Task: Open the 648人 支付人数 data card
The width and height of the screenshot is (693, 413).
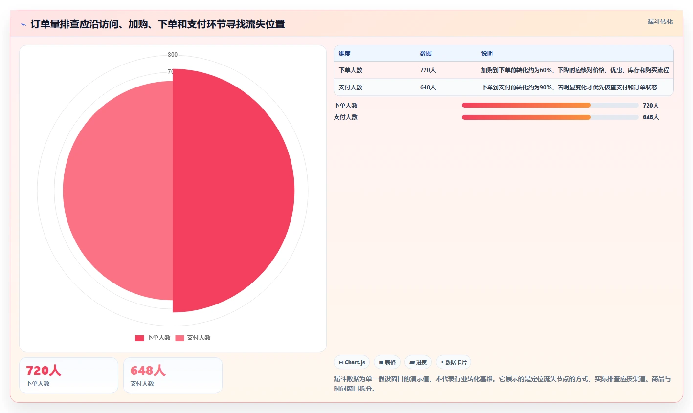Action: pyautogui.click(x=173, y=375)
